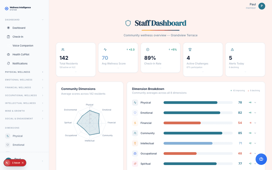272x170 pixels.
Task: Click the check circle icon on the Check-In Rate card
Action: pos(147,50)
